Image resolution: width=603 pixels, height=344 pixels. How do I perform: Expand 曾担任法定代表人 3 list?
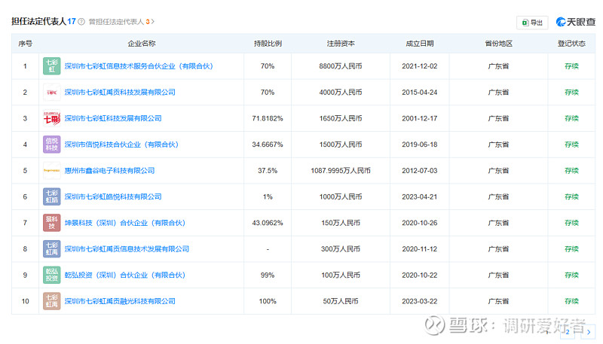(121, 22)
